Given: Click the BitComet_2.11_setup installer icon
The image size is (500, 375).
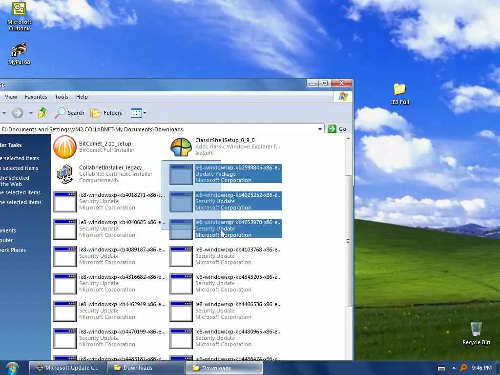Looking at the screenshot, I should coord(65,146).
